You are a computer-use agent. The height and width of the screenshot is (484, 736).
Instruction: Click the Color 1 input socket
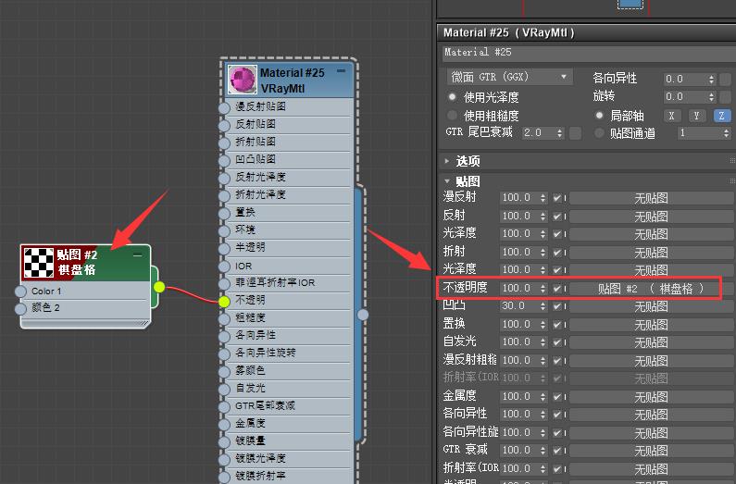[x=20, y=292]
